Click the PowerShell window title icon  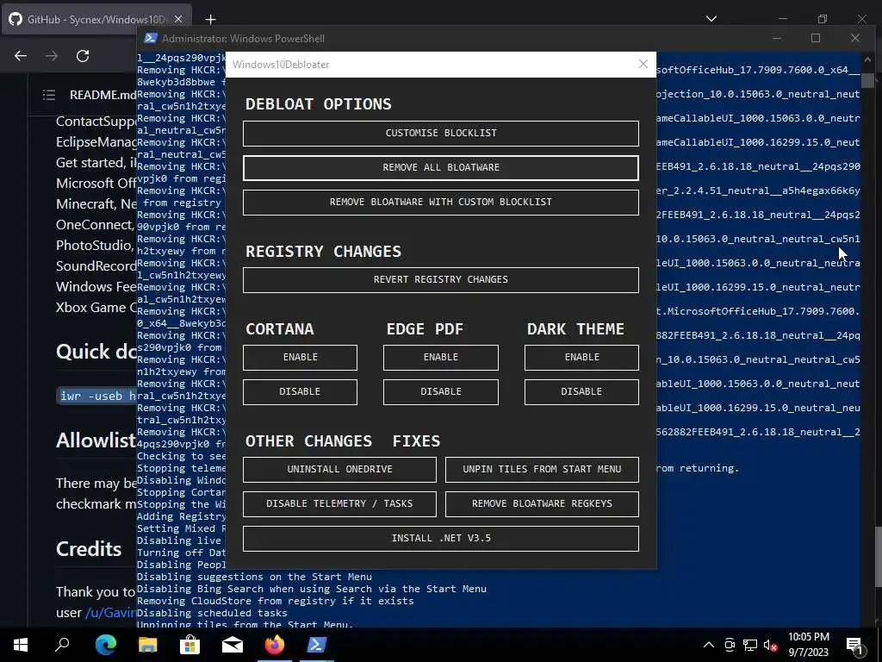[150, 38]
